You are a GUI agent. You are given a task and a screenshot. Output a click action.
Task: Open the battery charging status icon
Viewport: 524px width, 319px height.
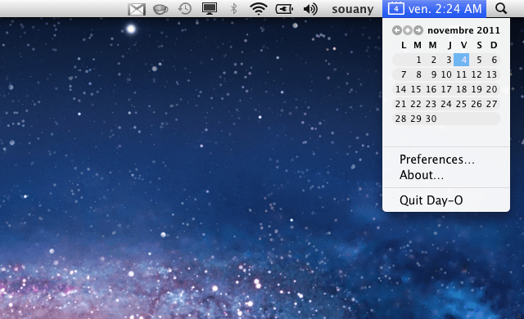(x=284, y=9)
